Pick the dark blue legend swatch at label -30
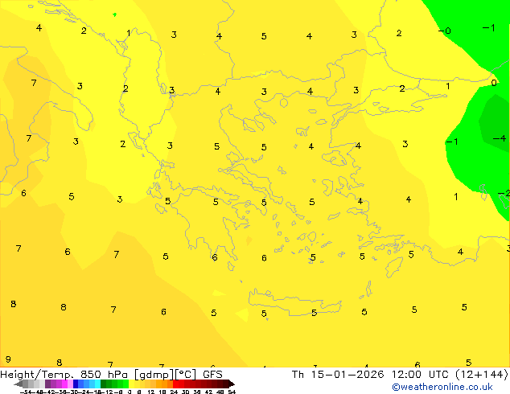The height and width of the screenshot is (394, 510). click(x=76, y=384)
